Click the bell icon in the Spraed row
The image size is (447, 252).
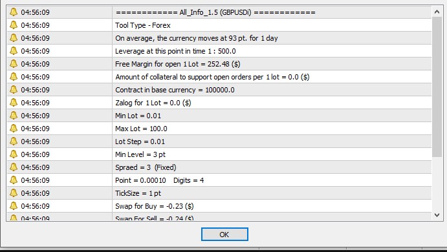click(x=14, y=167)
